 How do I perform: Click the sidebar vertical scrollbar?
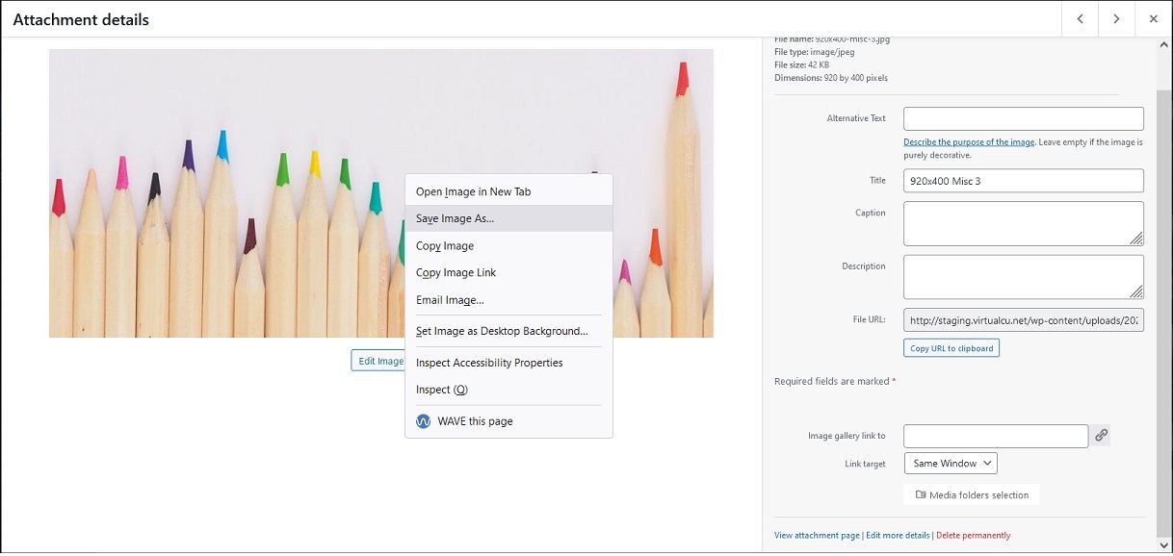(1163, 289)
